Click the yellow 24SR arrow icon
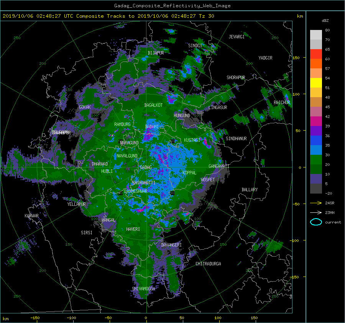 (316, 203)
